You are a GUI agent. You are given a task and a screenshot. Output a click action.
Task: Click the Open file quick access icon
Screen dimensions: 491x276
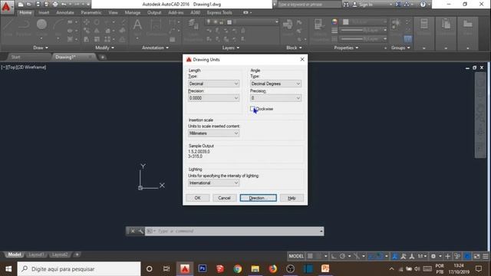[29, 5]
